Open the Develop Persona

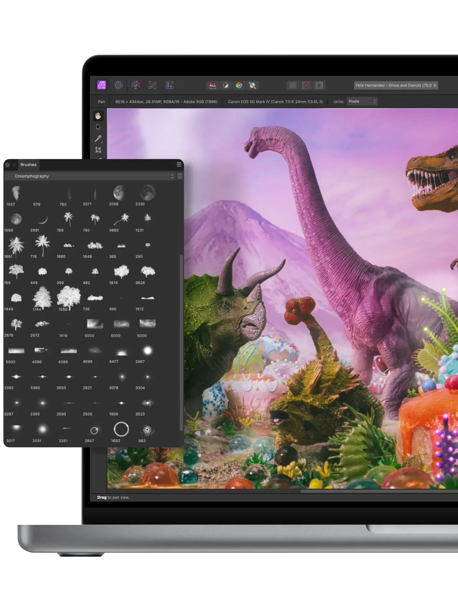[135, 85]
